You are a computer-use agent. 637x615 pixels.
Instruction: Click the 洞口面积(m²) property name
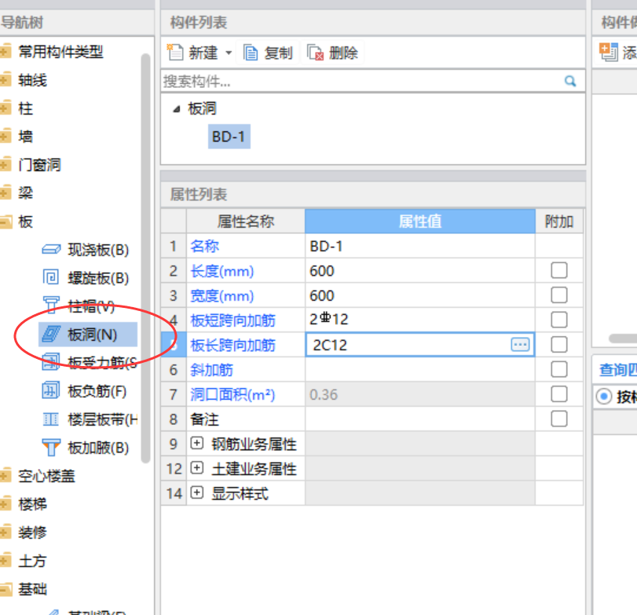pos(232,394)
